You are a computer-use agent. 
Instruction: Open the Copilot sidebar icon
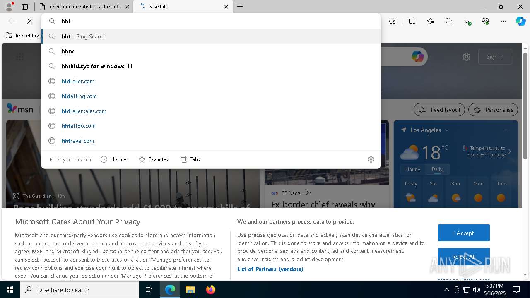point(520,21)
